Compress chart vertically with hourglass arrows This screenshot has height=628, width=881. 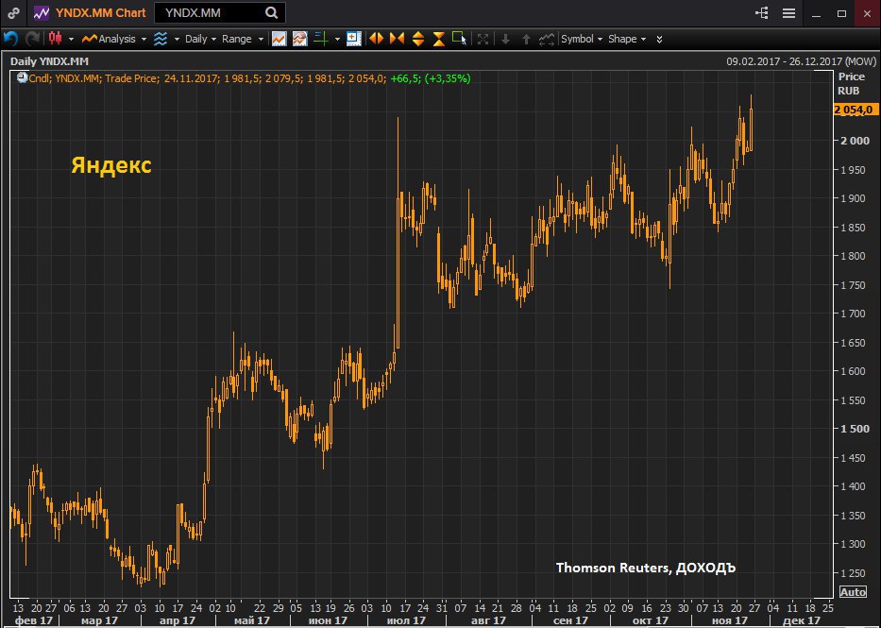tap(439, 39)
